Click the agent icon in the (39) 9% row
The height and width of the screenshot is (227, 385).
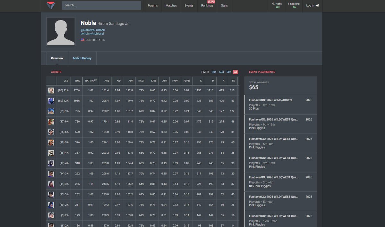coord(51,111)
